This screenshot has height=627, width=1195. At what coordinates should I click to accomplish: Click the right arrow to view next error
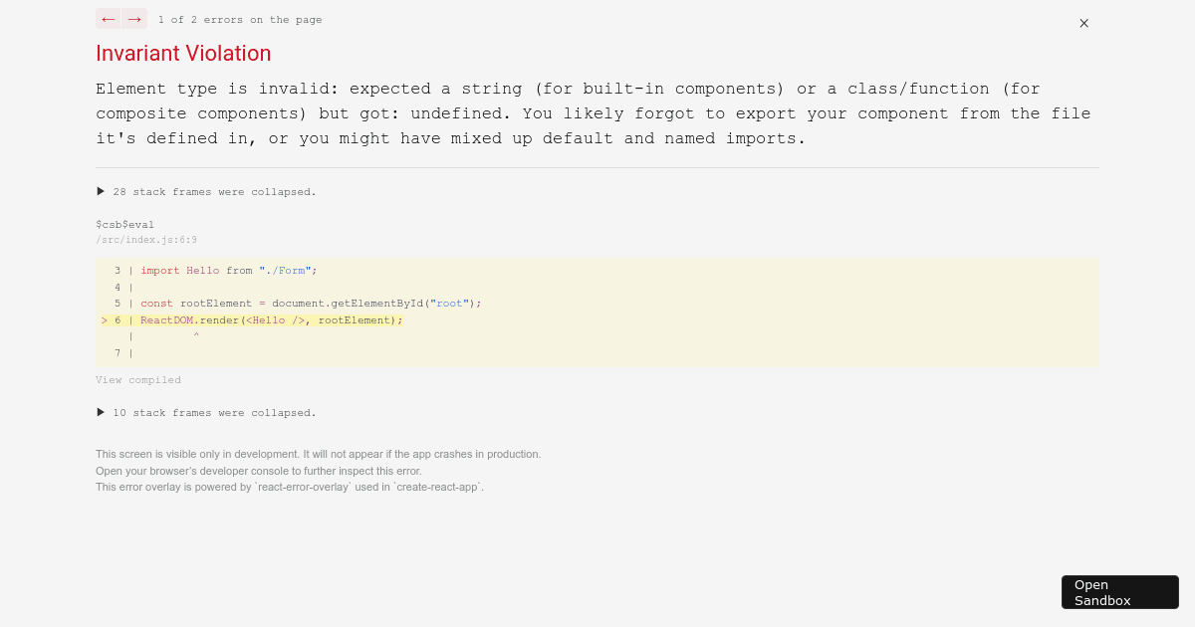coord(133,18)
